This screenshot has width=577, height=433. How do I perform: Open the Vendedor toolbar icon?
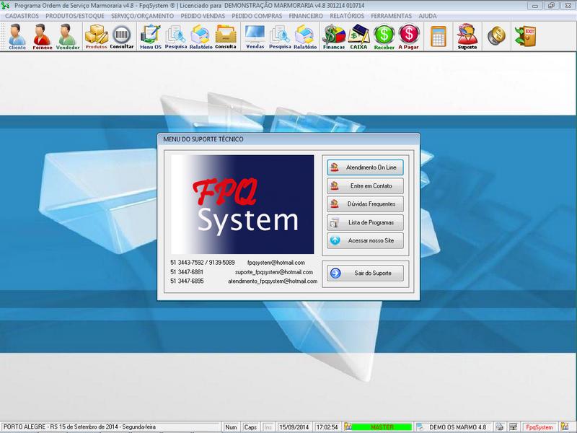(68, 36)
